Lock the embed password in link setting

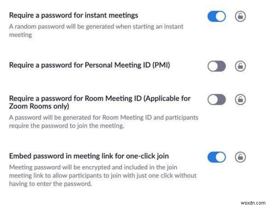[240, 157]
